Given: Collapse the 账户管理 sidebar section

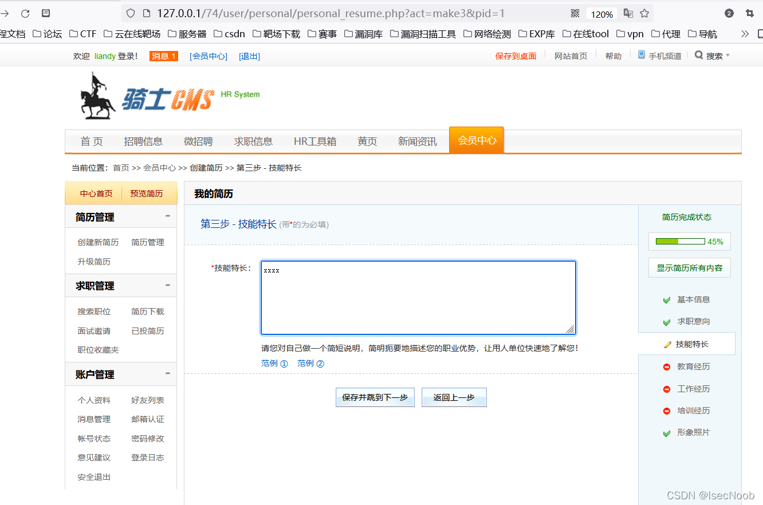Looking at the screenshot, I should coord(167,374).
